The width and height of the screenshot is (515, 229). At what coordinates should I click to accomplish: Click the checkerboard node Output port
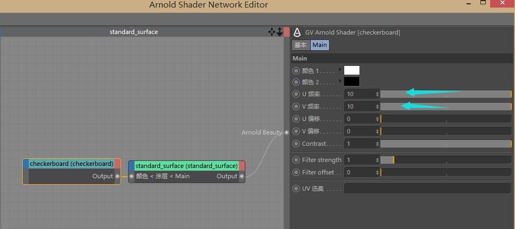pyautogui.click(x=117, y=176)
